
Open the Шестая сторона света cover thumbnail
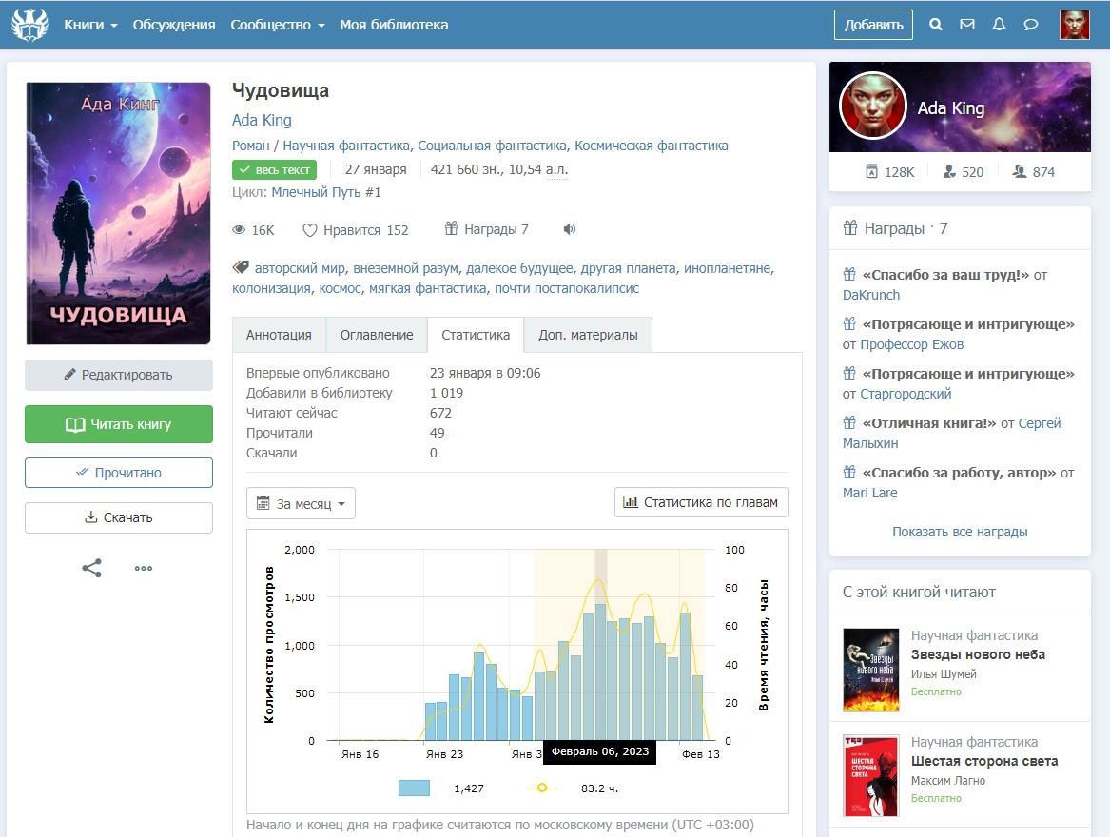[870, 776]
